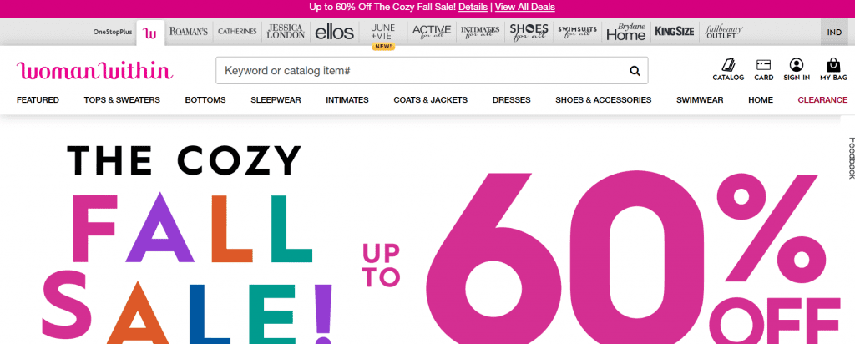Focus the keyword search field
Viewport: 855px width, 344px height.
420,70
